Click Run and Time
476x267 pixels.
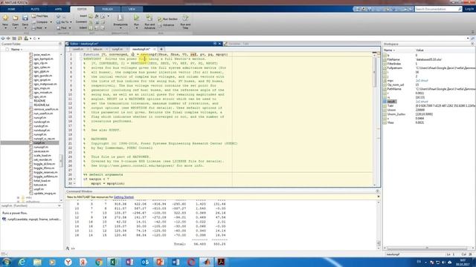click(x=185, y=22)
